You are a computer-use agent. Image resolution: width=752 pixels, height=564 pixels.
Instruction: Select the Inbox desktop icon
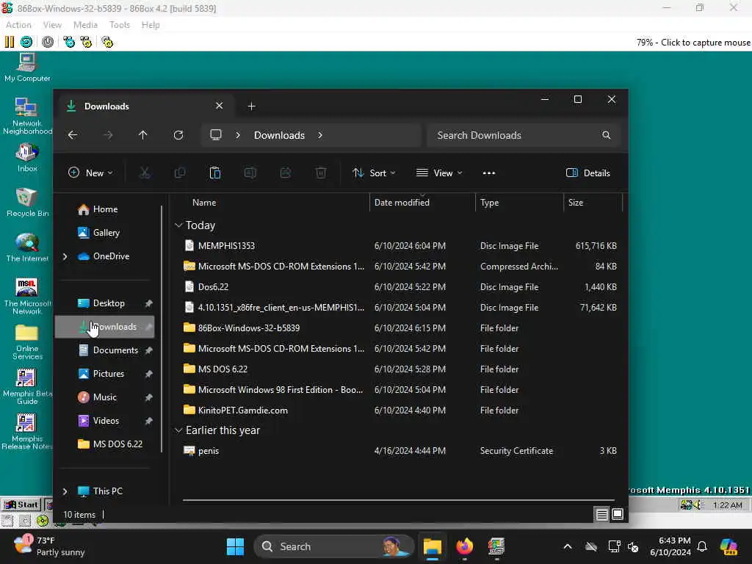(x=27, y=158)
